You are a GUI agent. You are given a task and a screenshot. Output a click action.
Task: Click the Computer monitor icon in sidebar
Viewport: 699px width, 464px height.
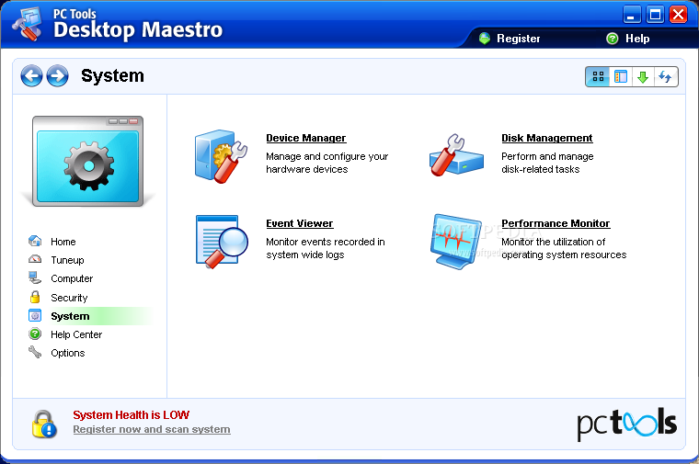[35, 277]
